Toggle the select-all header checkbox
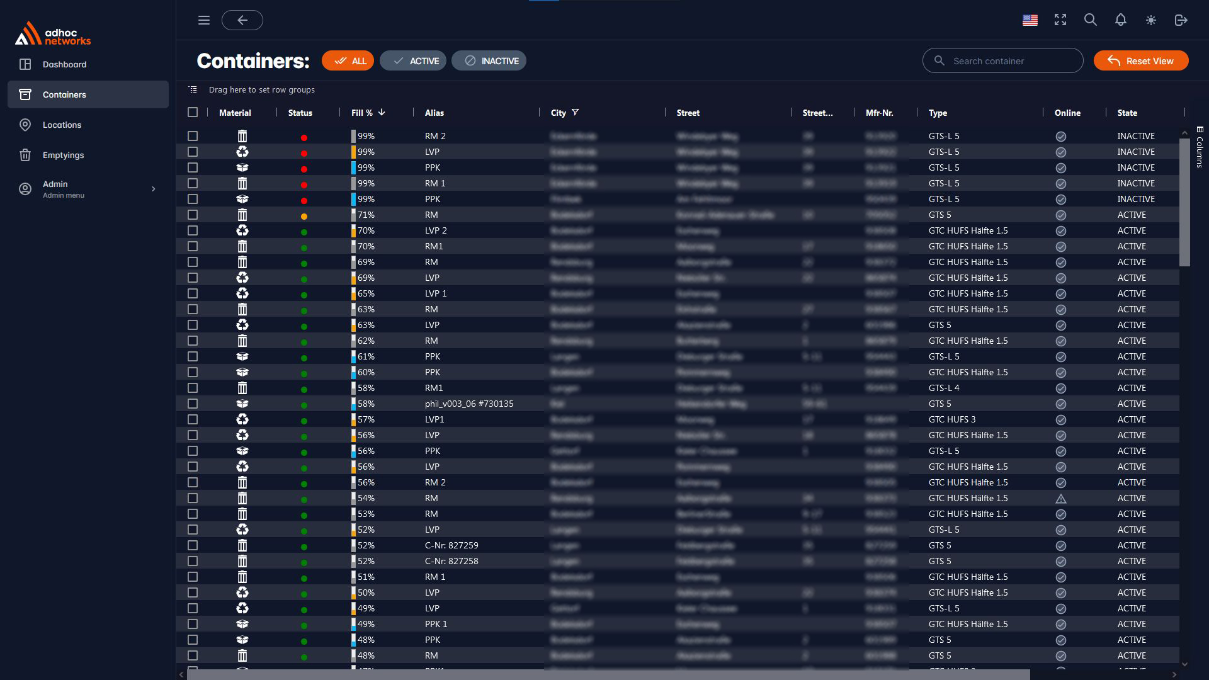The width and height of the screenshot is (1209, 680). [x=193, y=112]
